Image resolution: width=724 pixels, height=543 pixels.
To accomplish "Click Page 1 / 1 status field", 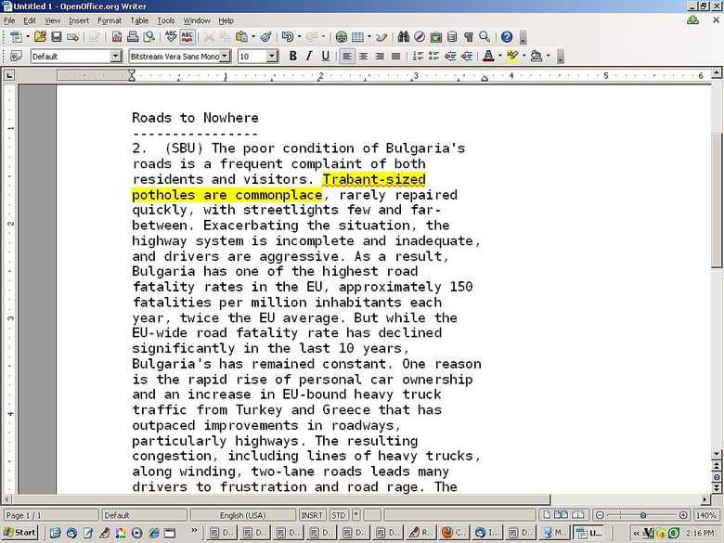I will tap(51, 515).
